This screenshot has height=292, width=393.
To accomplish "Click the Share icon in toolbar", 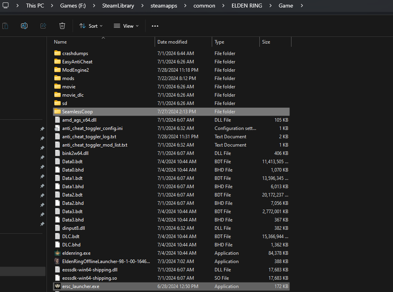I will (x=43, y=26).
